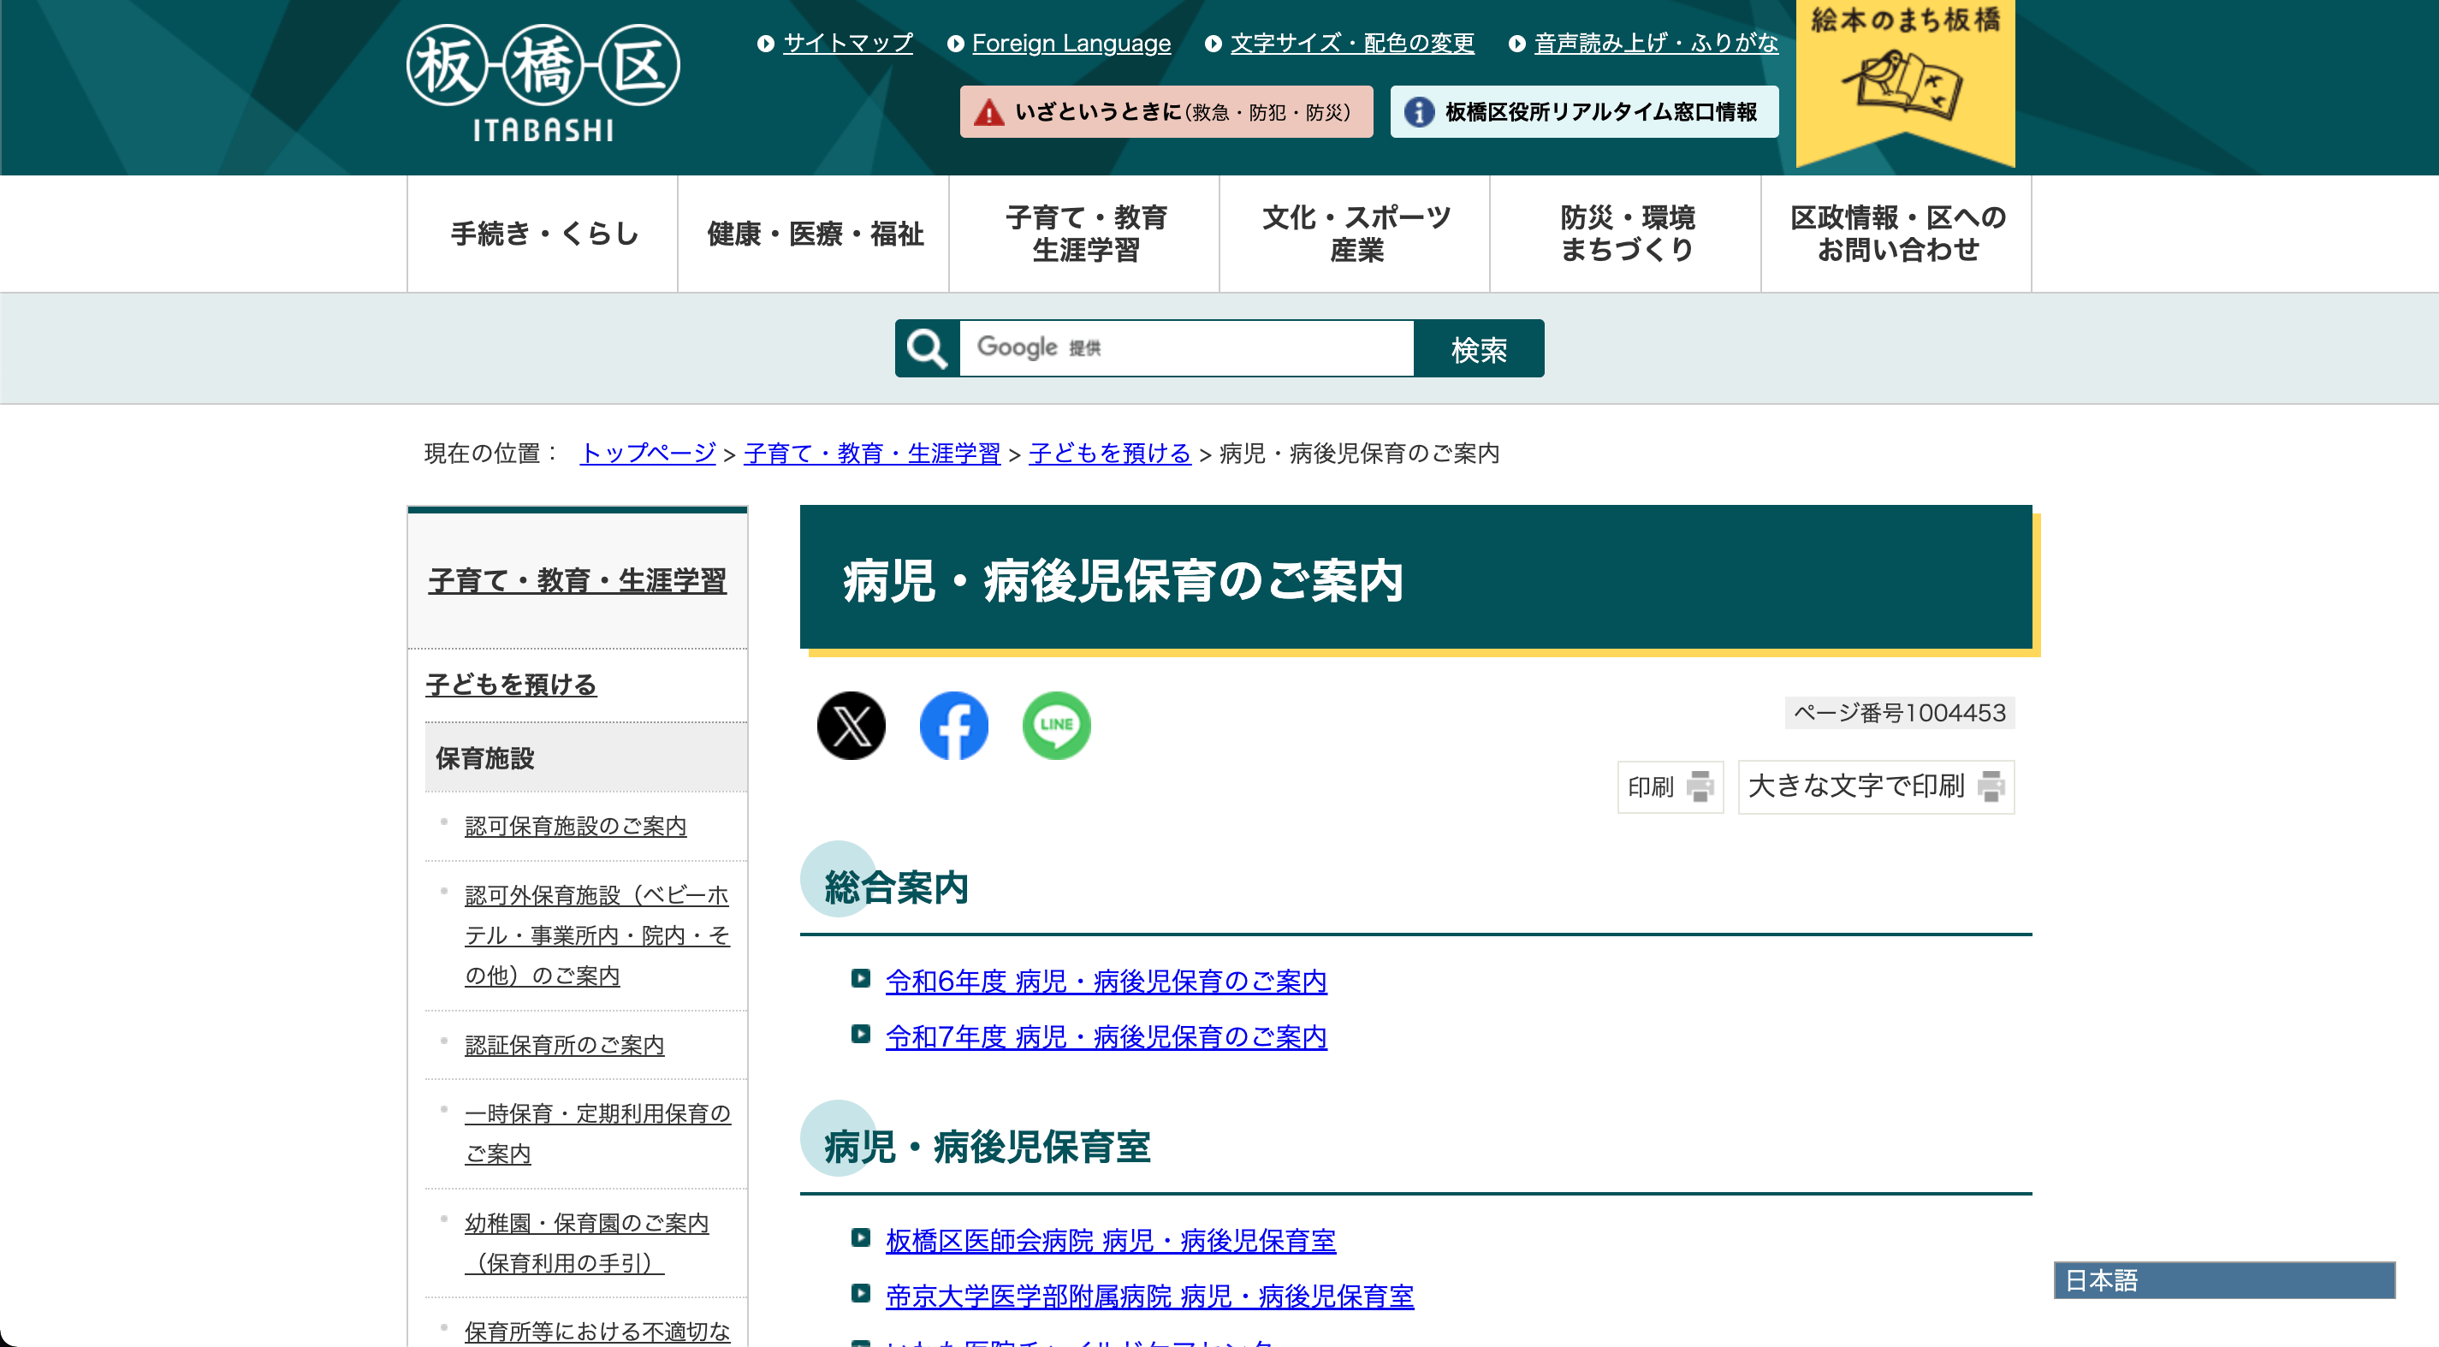Click the printer icon on 印刷 button

(1700, 786)
